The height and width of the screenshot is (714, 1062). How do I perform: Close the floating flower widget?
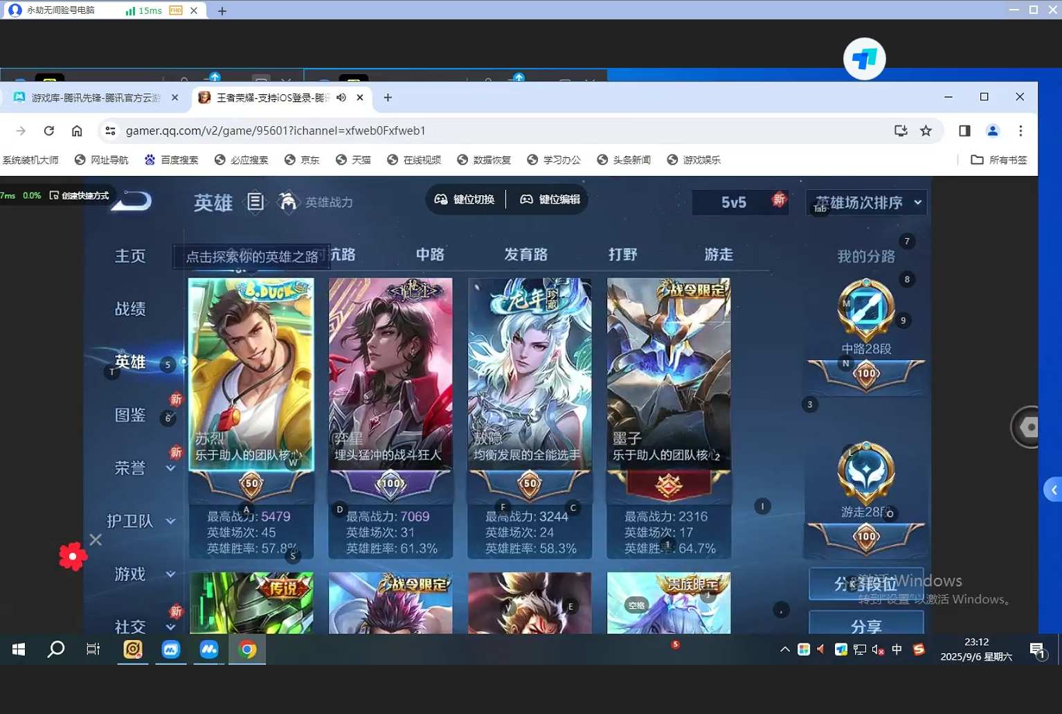pos(96,539)
